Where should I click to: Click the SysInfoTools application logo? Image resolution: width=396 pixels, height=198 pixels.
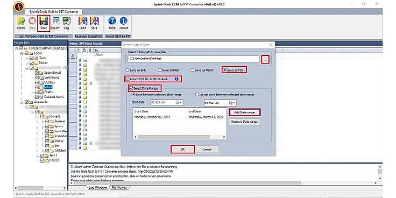[19, 7]
